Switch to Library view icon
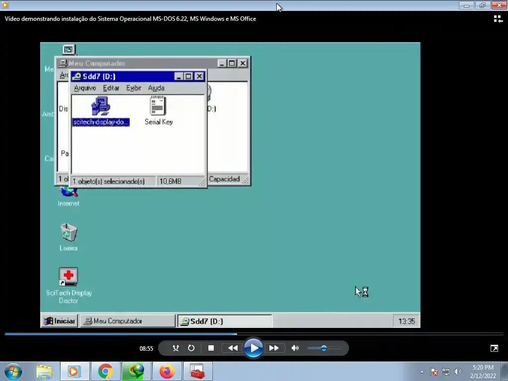508x381 pixels. 498,19
